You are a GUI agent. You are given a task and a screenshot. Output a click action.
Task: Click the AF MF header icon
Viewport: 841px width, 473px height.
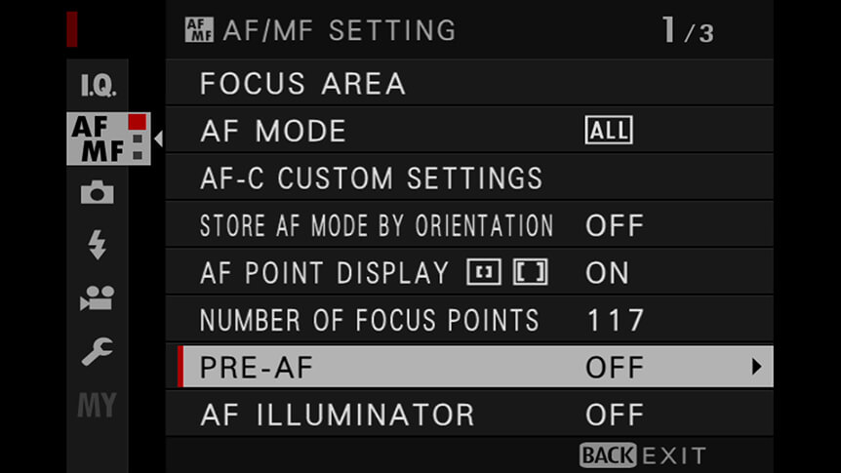(199, 29)
